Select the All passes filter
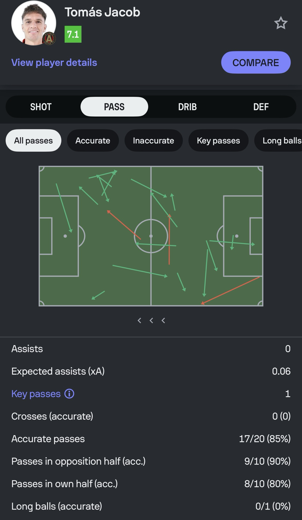Image resolution: width=302 pixels, height=520 pixels. click(x=33, y=141)
